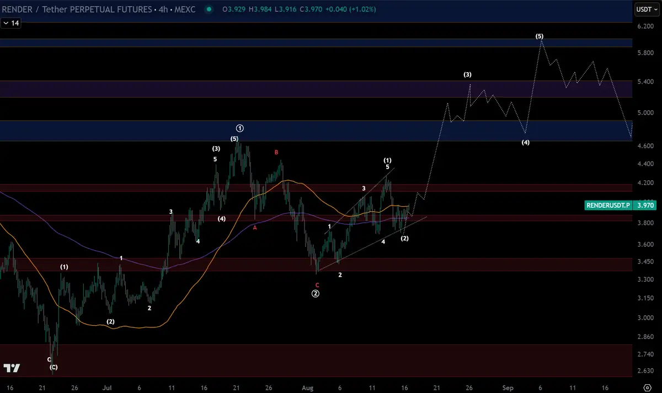Screen dimensions: 662x393
Task: Click the 2.740 price axis label
Action: pyautogui.click(x=646, y=354)
